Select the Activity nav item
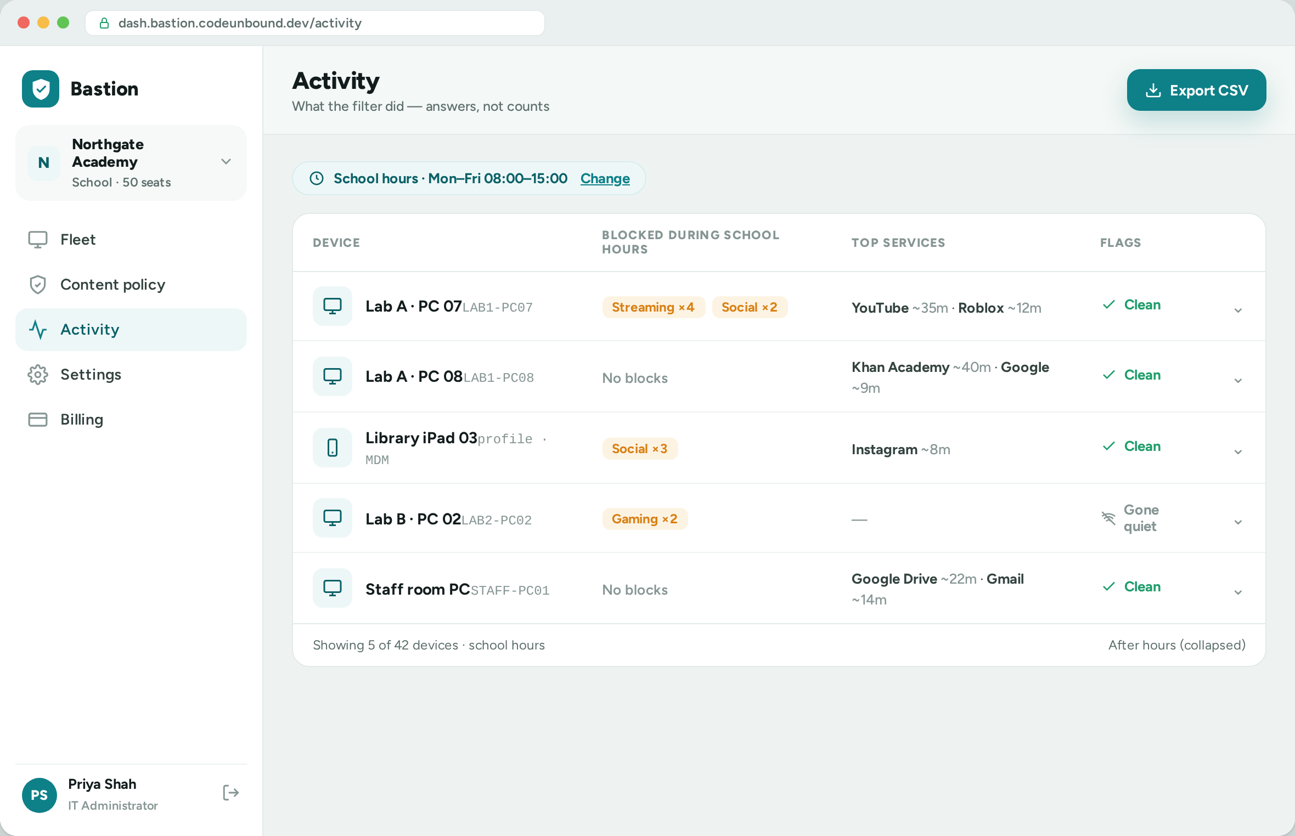 131,330
